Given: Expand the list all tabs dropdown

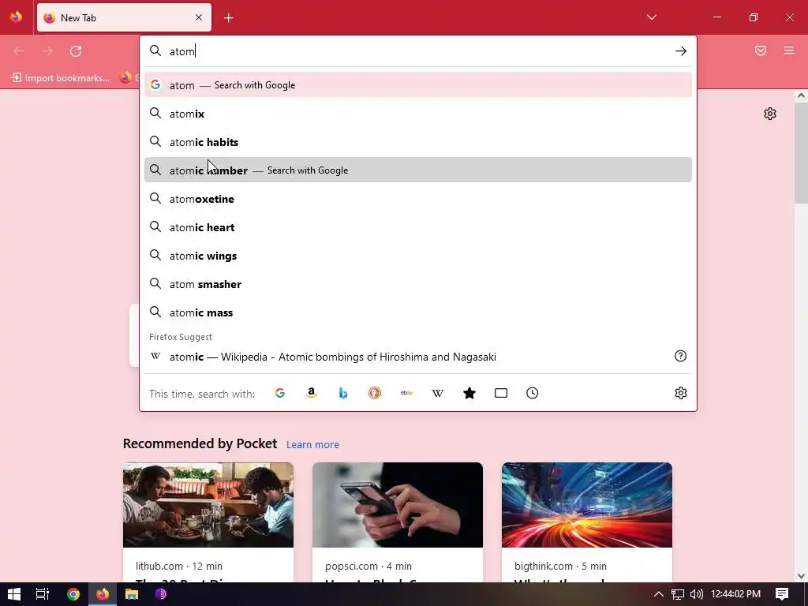Looking at the screenshot, I should coord(651,17).
